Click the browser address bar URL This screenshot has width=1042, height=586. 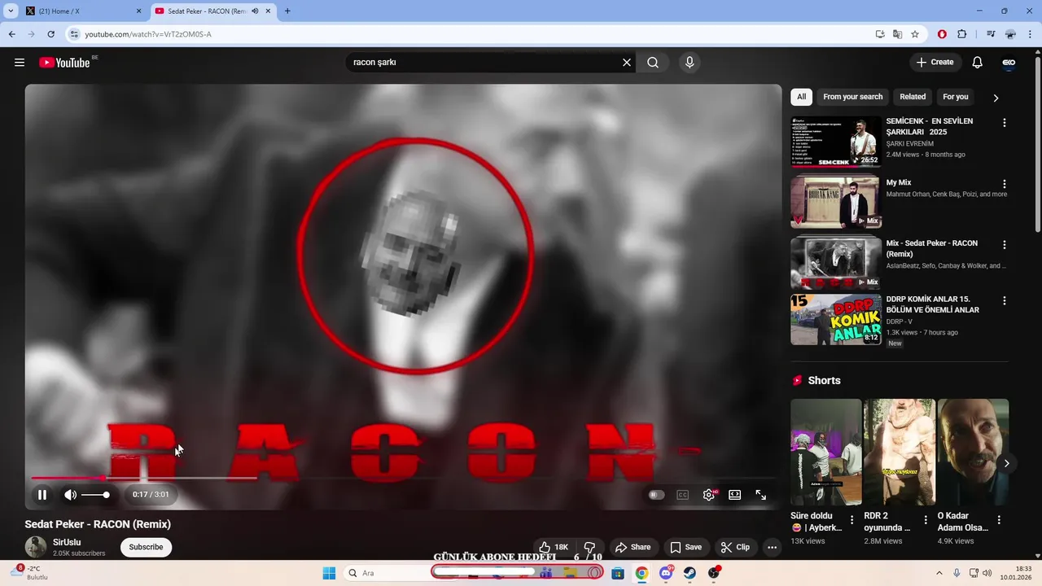click(148, 34)
